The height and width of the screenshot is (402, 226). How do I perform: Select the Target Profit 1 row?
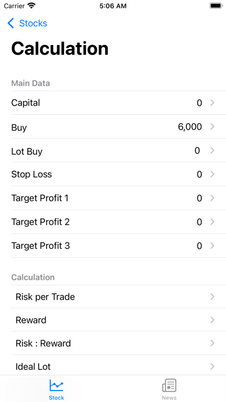tap(119, 198)
